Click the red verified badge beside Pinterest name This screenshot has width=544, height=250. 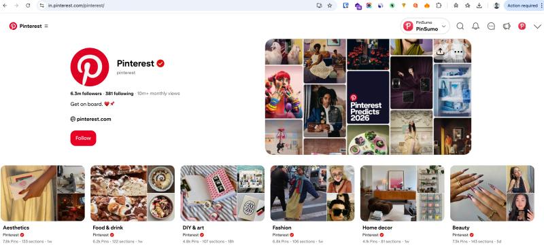160,63
